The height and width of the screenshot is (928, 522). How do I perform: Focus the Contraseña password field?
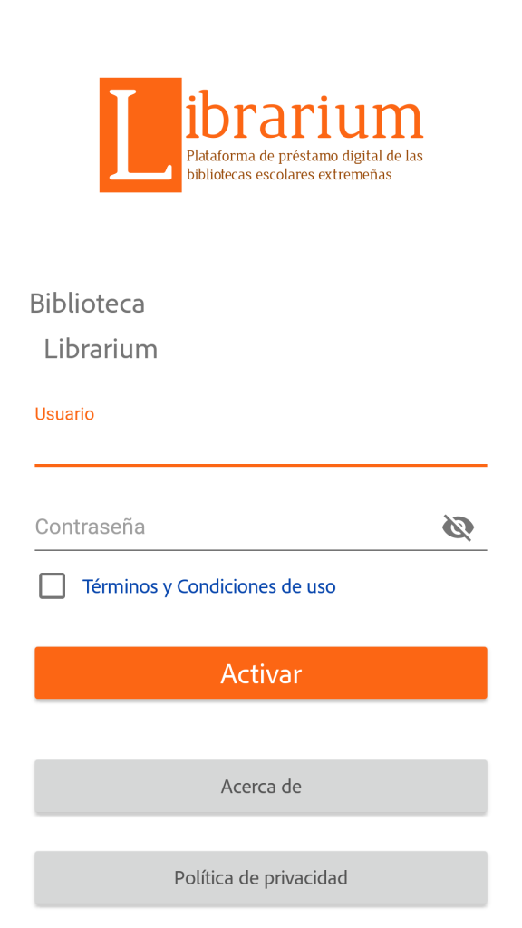click(x=237, y=527)
